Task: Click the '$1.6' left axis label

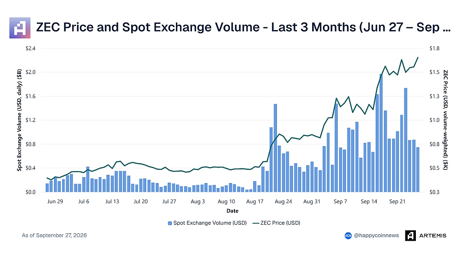Action: [31, 96]
